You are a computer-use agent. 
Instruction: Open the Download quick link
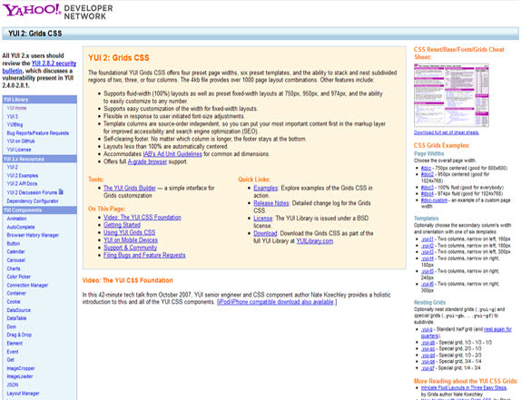point(265,233)
